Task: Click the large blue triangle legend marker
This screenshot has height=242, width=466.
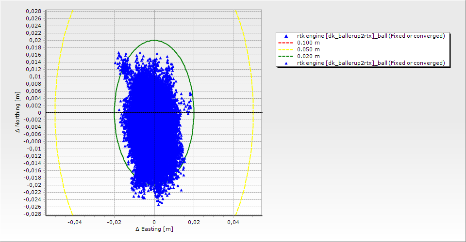Action: click(x=286, y=36)
